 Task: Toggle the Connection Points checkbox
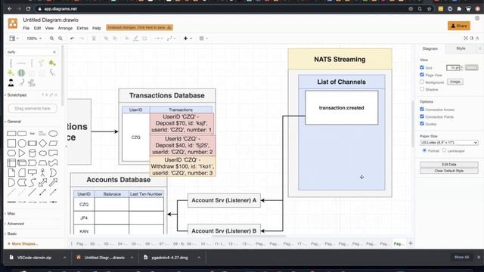click(422, 116)
